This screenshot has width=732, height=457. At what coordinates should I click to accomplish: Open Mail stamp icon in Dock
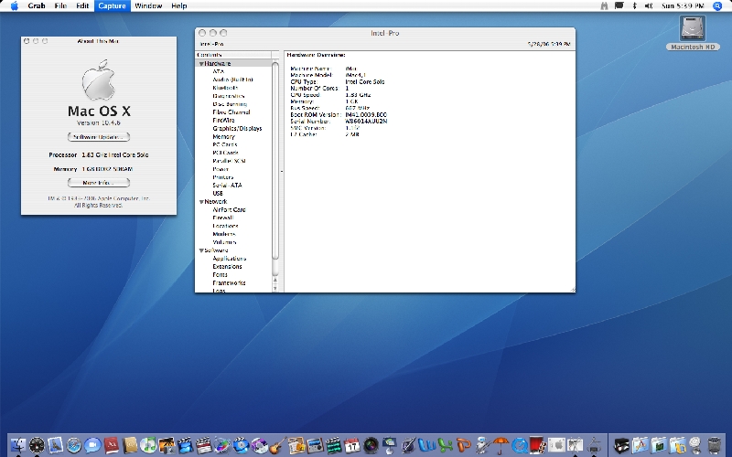[x=55, y=445]
